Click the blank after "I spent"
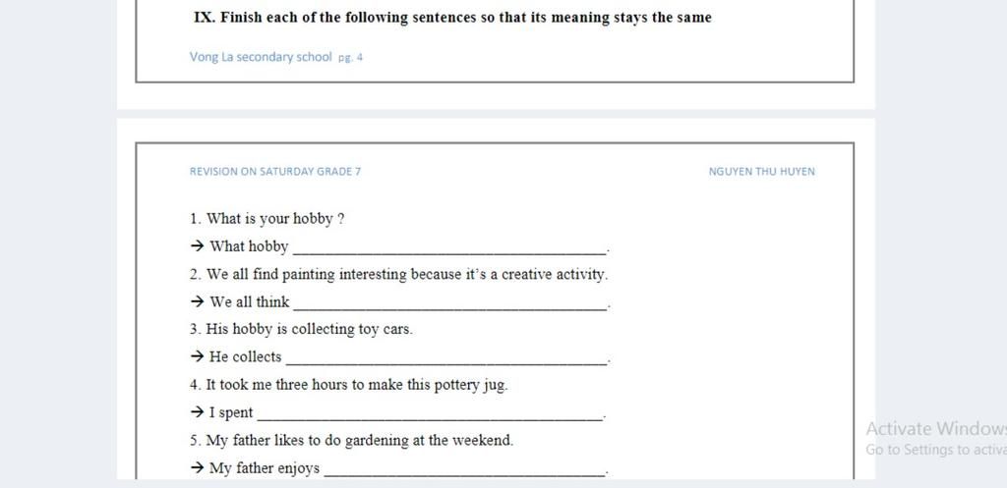 click(x=431, y=413)
